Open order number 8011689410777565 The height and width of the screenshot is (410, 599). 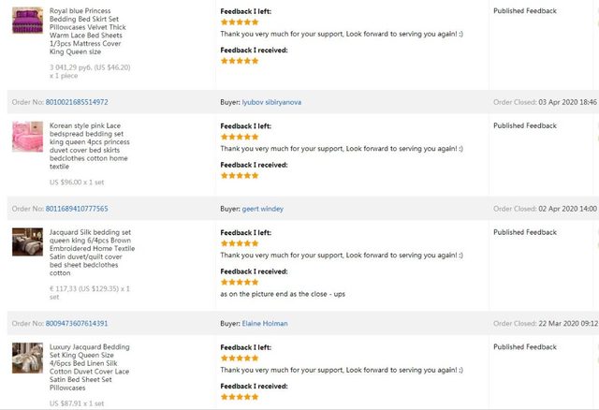[72, 209]
